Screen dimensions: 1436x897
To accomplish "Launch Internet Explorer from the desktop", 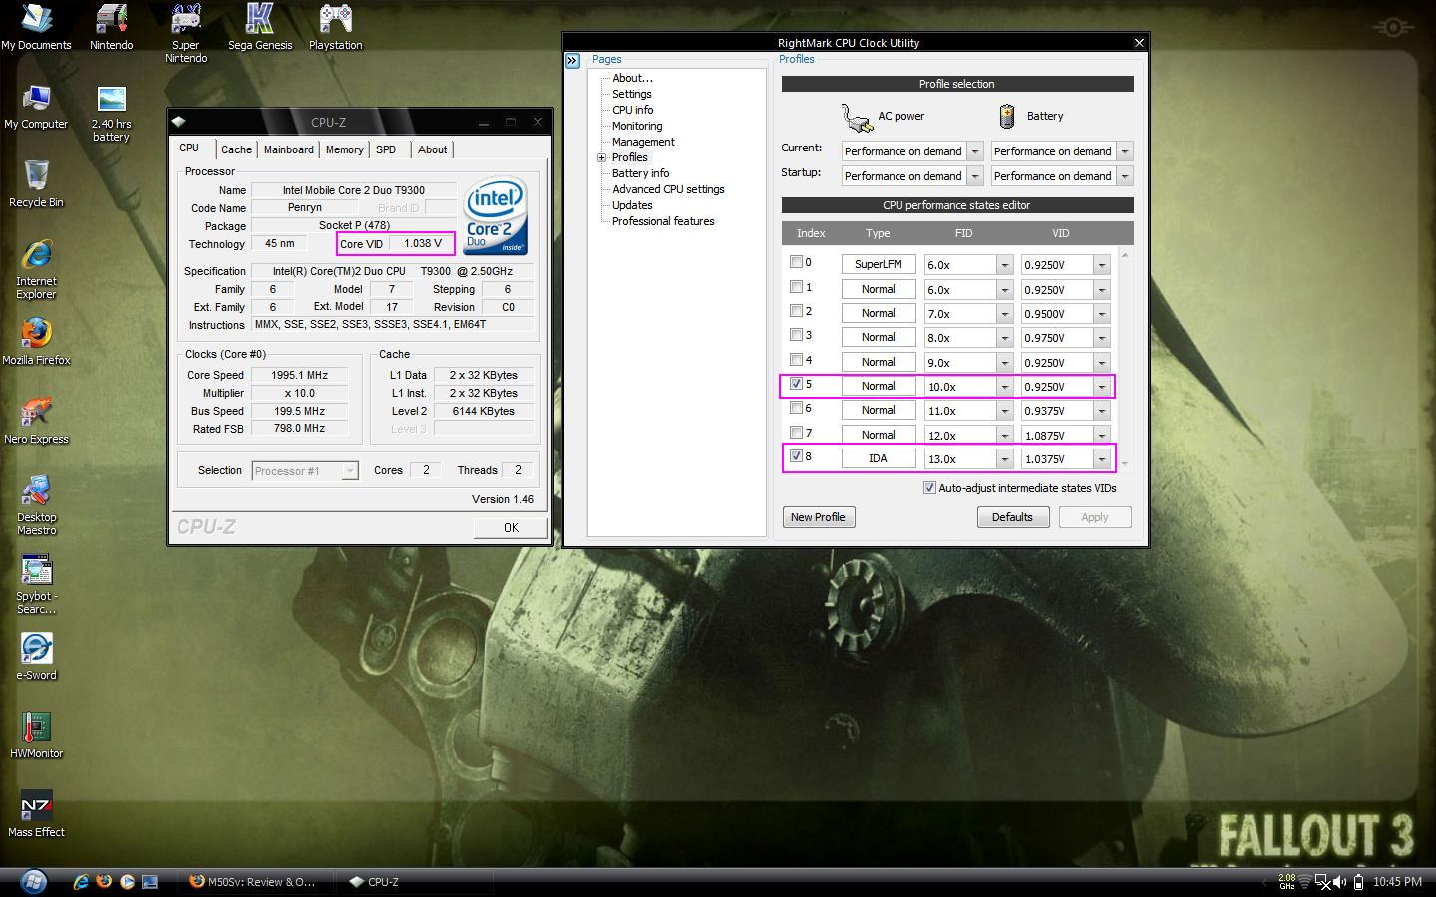I will coord(36,269).
